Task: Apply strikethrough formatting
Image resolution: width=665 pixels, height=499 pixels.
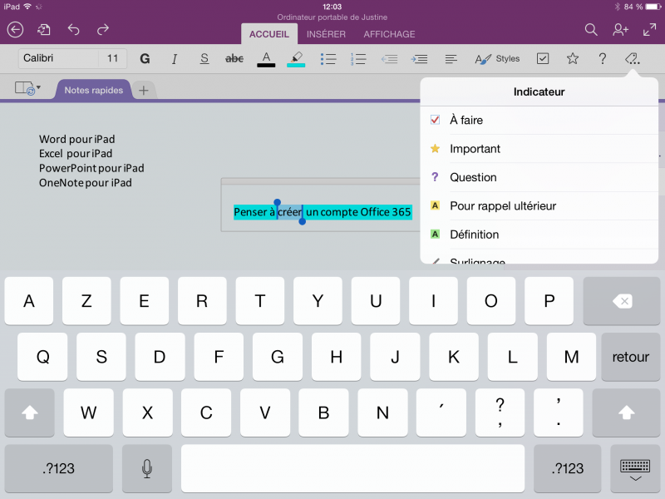Action: (x=234, y=58)
